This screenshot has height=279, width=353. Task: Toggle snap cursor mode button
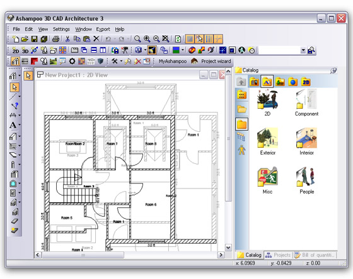199,39
